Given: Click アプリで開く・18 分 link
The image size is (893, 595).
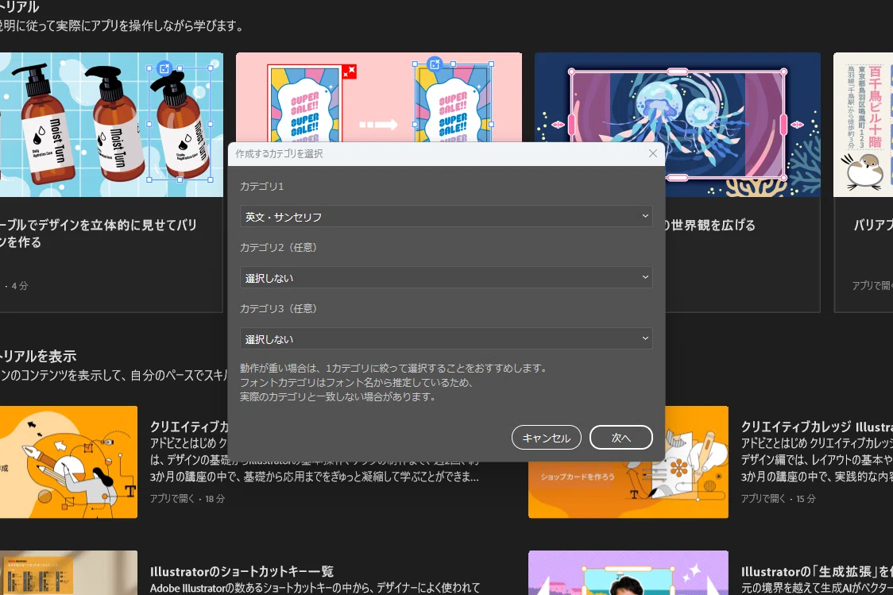Looking at the screenshot, I should pos(187,498).
